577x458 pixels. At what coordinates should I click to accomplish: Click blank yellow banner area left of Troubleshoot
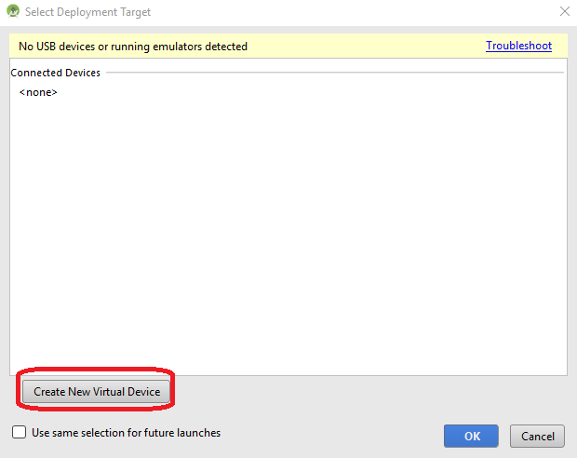pyautogui.click(x=372, y=47)
